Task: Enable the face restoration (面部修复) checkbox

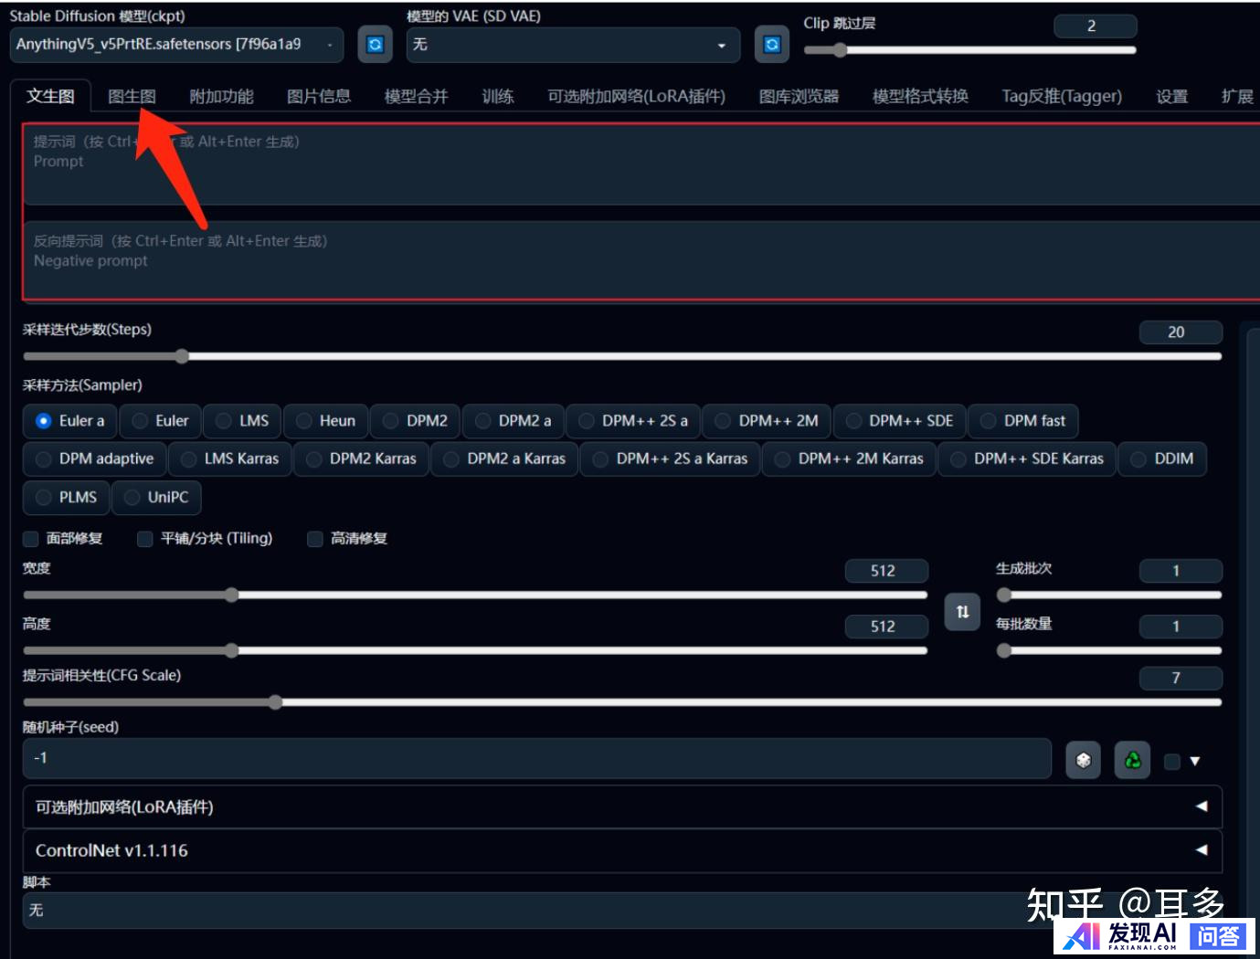Action: point(31,539)
